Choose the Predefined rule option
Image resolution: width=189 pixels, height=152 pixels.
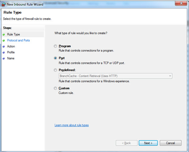tap(55, 70)
